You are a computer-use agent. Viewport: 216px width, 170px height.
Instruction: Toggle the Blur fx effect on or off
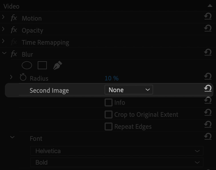pyautogui.click(x=14, y=54)
